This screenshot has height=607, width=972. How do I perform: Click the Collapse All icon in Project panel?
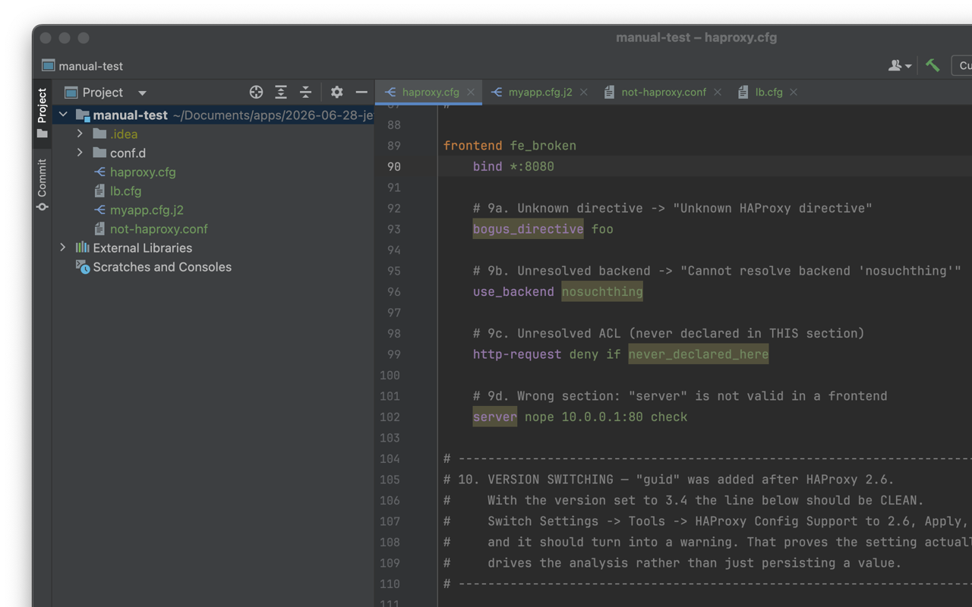(305, 92)
